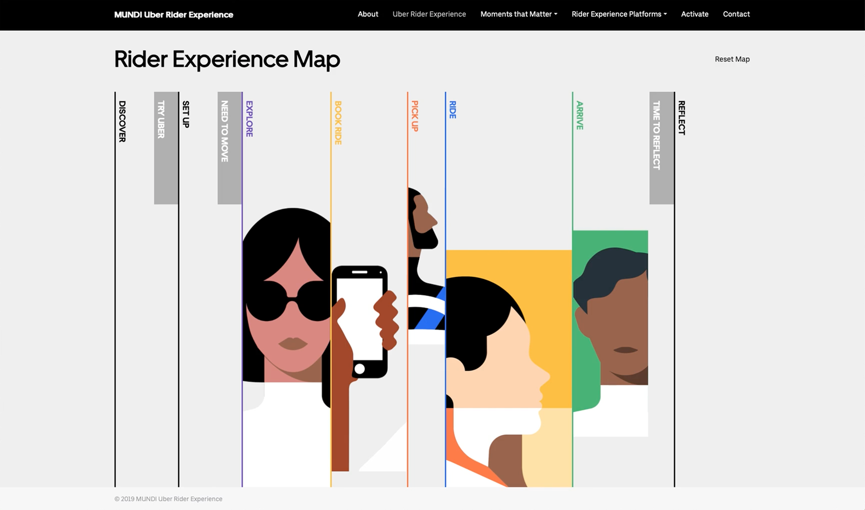Screen dimensions: 865x510
Task: Select the DISCOVER stage label
Action: [122, 121]
